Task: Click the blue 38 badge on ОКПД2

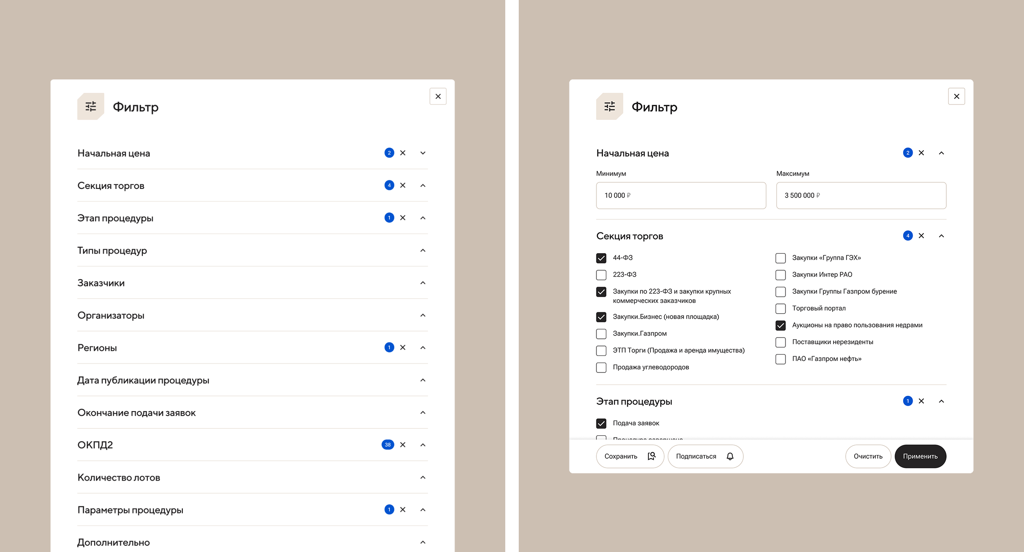Action: click(388, 445)
